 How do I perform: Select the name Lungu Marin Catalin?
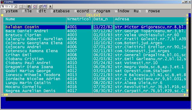coord(28,83)
